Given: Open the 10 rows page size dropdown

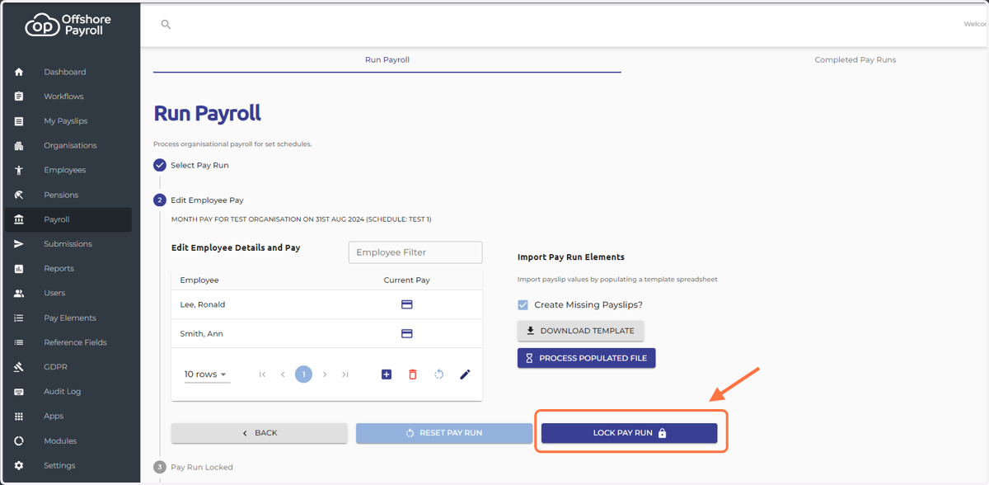Looking at the screenshot, I should click(206, 374).
